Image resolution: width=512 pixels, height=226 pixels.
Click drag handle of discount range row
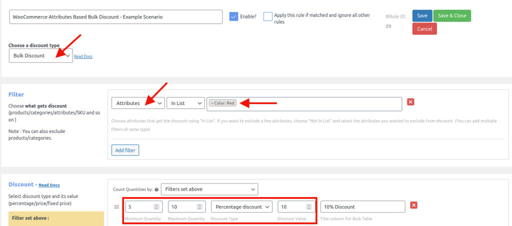tap(116, 206)
